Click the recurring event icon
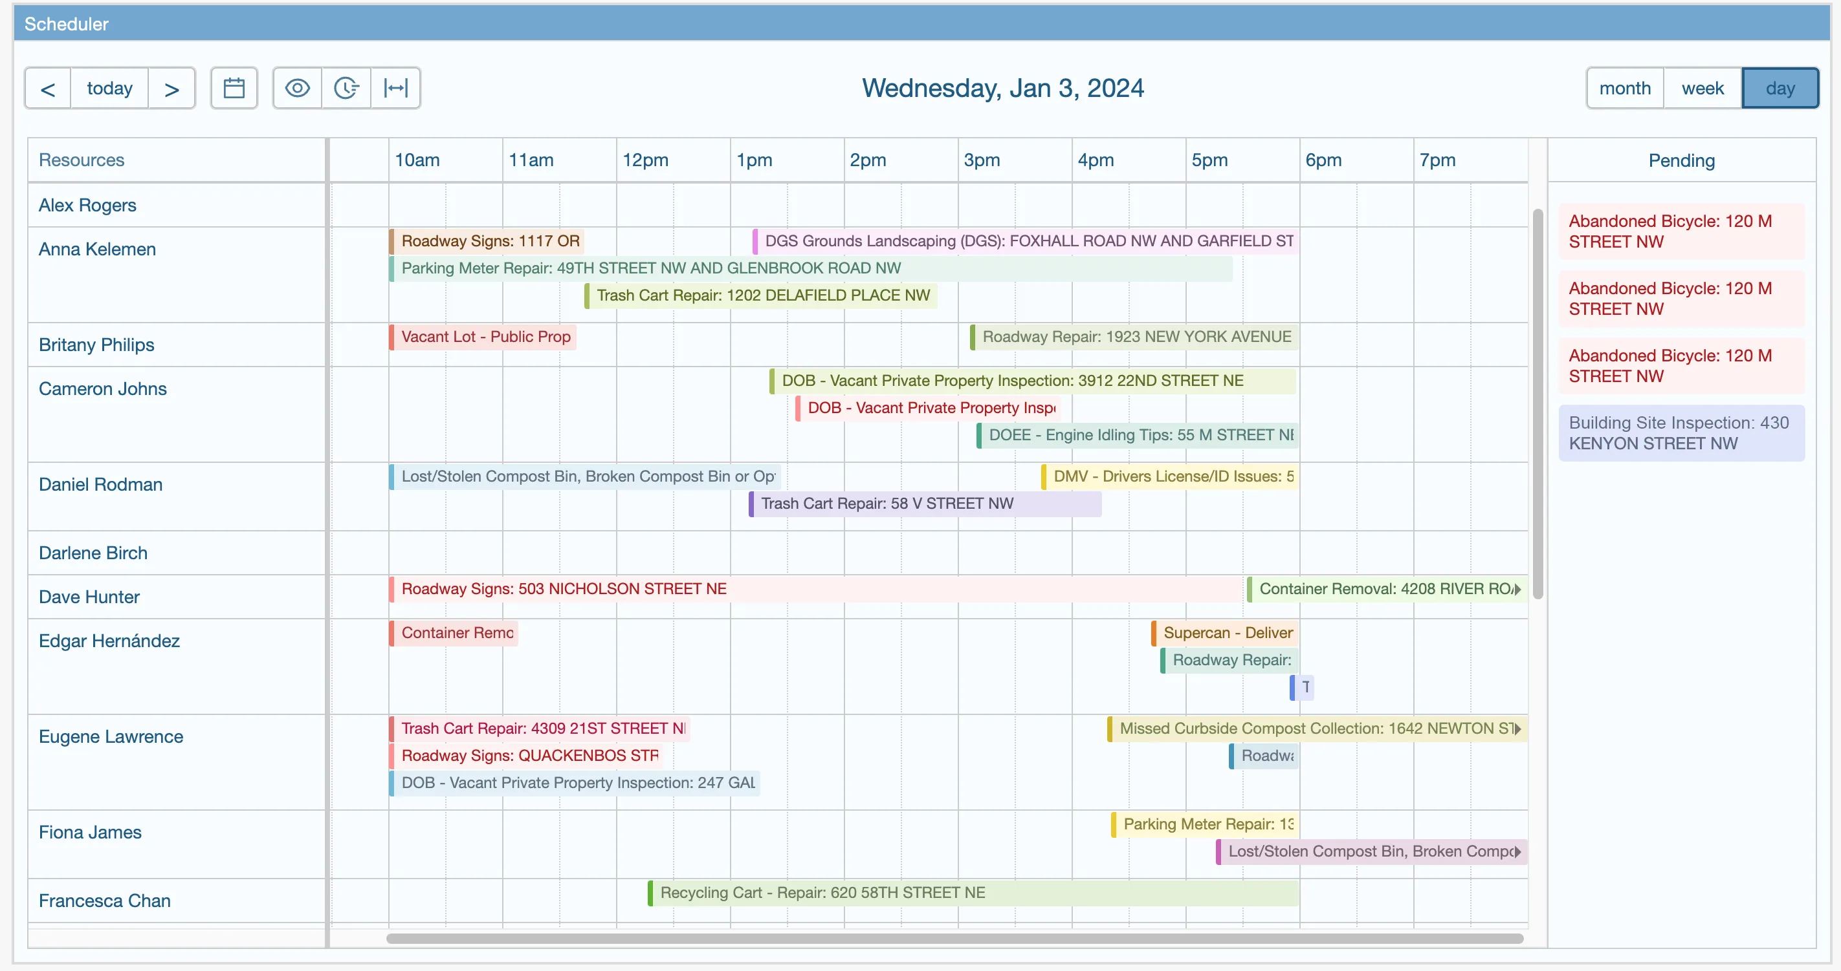This screenshot has width=1841, height=971. pos(347,88)
